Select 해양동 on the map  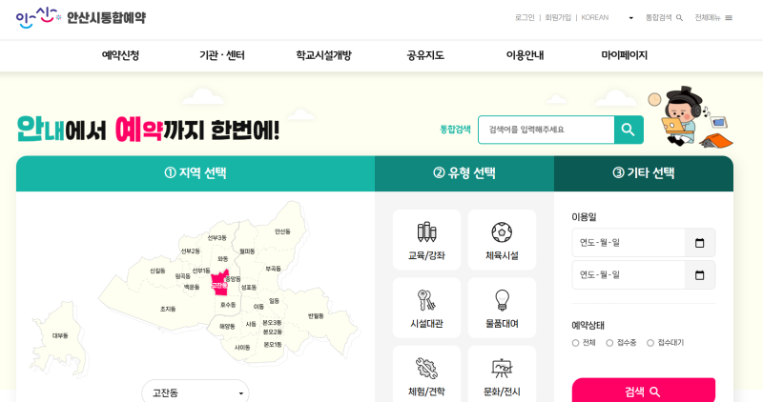(x=227, y=327)
